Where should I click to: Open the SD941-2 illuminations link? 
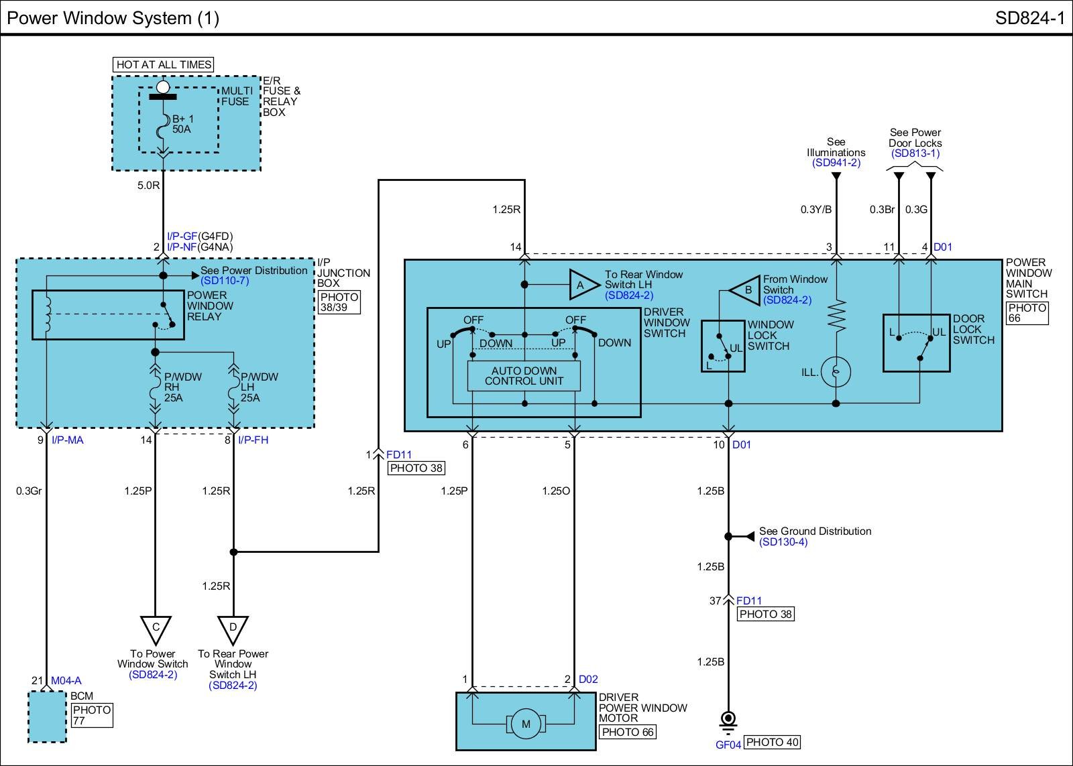pos(836,163)
